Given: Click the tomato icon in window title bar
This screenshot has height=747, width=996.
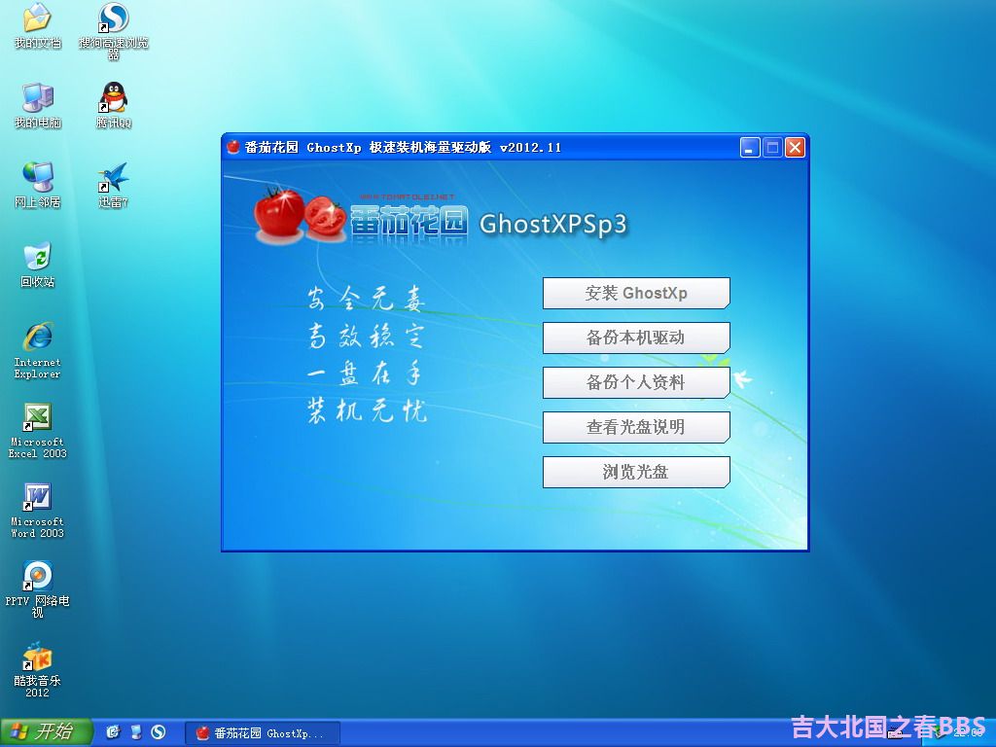Looking at the screenshot, I should click(x=233, y=148).
